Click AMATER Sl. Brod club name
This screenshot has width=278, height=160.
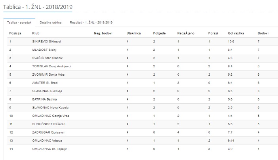point(45,83)
